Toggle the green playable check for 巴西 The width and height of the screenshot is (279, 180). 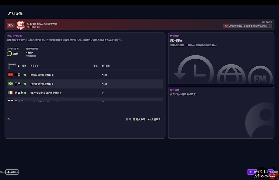[25, 84]
